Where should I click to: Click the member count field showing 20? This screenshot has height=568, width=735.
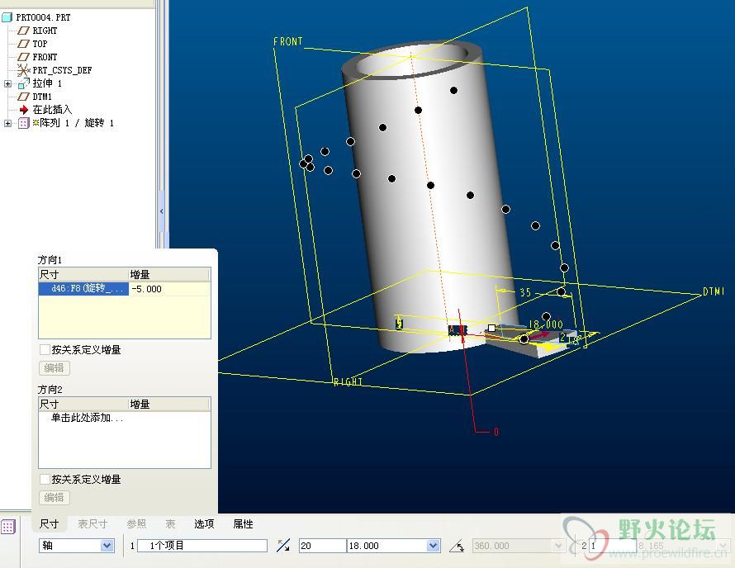pos(323,546)
